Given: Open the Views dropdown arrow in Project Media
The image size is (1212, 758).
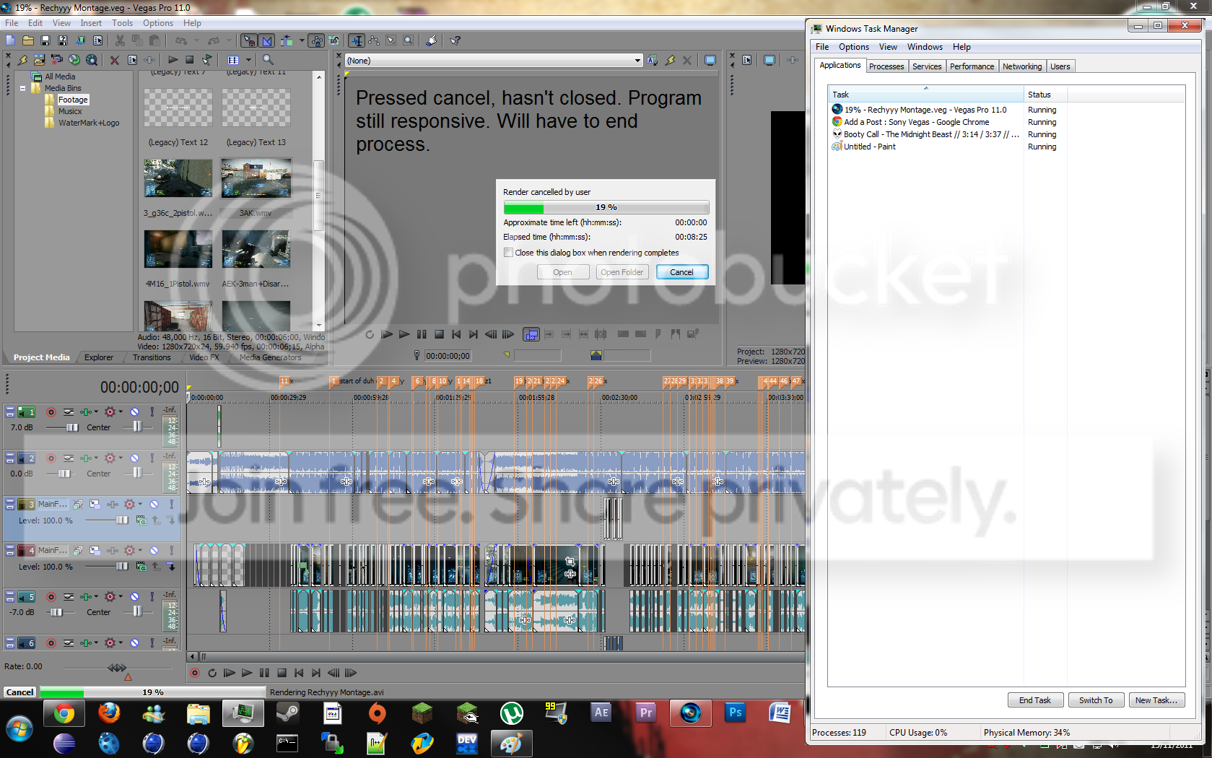Looking at the screenshot, I should (248, 60).
